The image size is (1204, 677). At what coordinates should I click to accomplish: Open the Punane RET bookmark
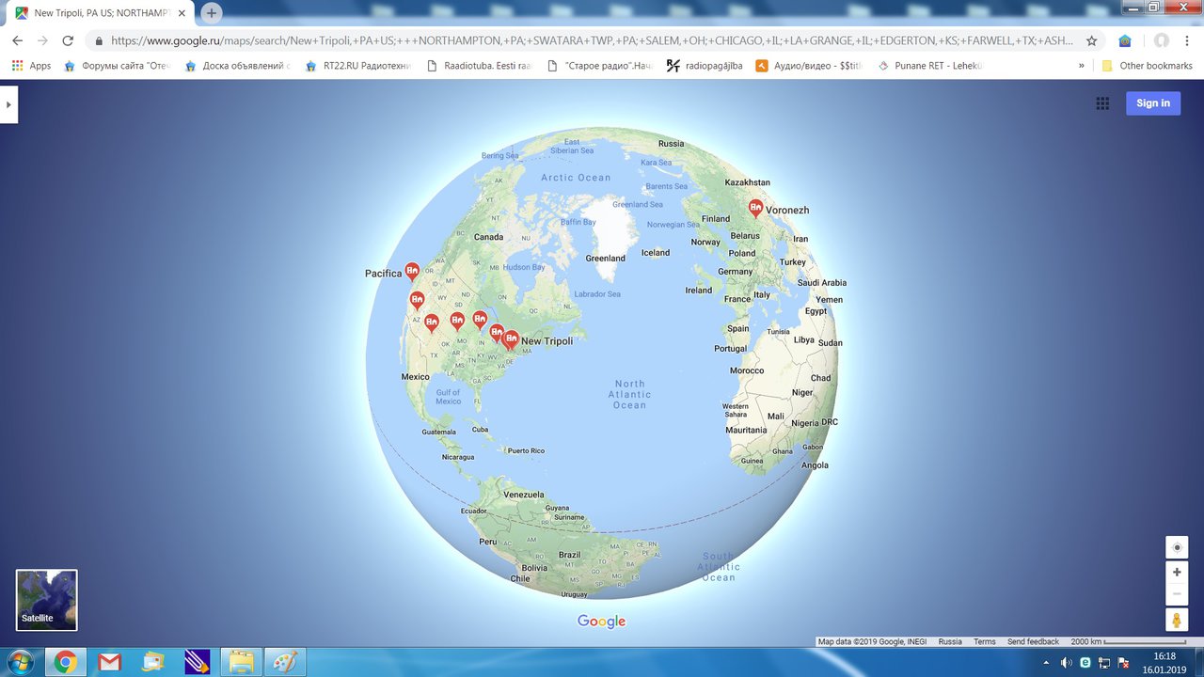929,66
